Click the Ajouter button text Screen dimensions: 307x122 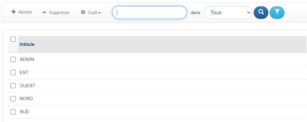[25, 12]
